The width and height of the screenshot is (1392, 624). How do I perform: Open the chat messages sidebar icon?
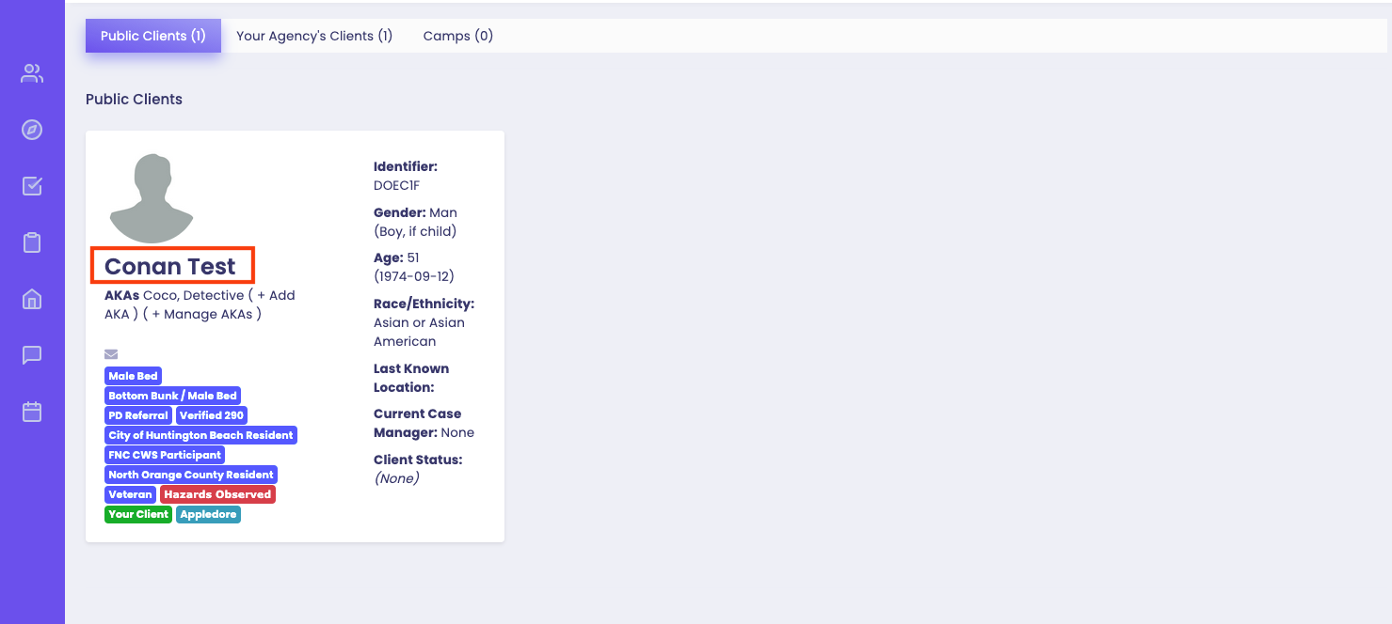point(32,355)
